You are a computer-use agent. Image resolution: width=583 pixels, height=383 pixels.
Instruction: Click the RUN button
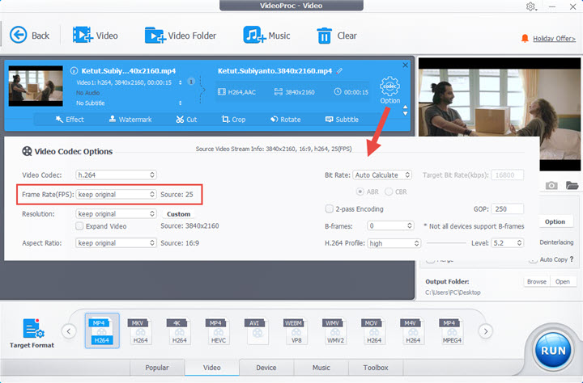[553, 351]
